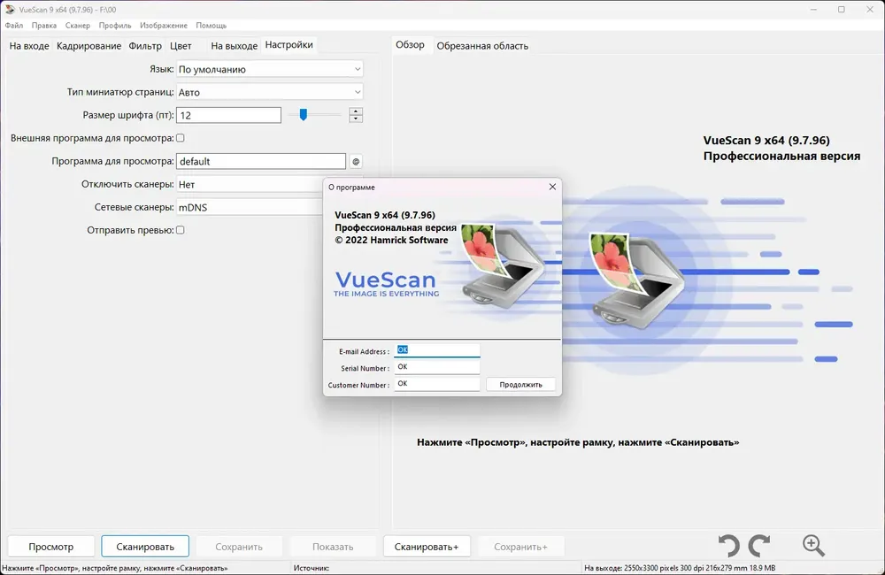Click the zoom in magnifier icon
This screenshot has width=885, height=575.
[x=813, y=546]
